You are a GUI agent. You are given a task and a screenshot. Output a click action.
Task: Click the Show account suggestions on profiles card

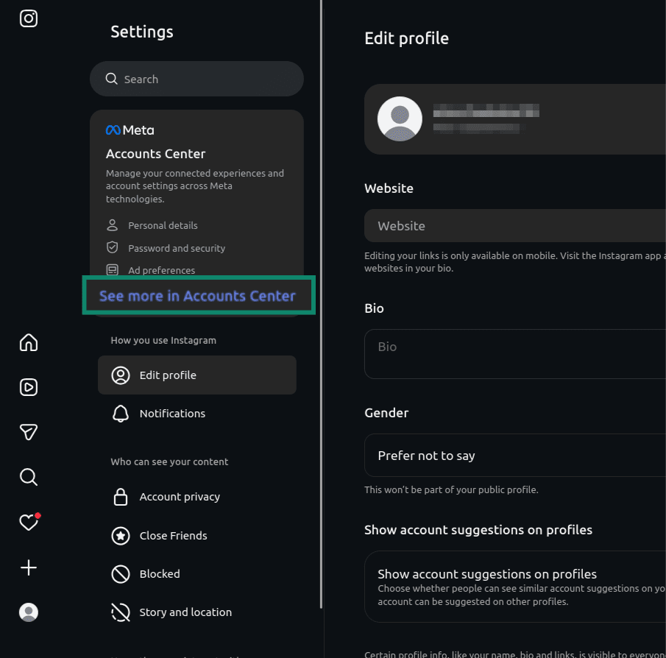515,587
